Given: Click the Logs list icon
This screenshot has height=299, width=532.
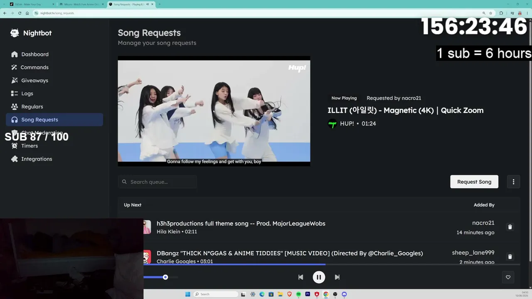Looking at the screenshot, I should [15, 93].
